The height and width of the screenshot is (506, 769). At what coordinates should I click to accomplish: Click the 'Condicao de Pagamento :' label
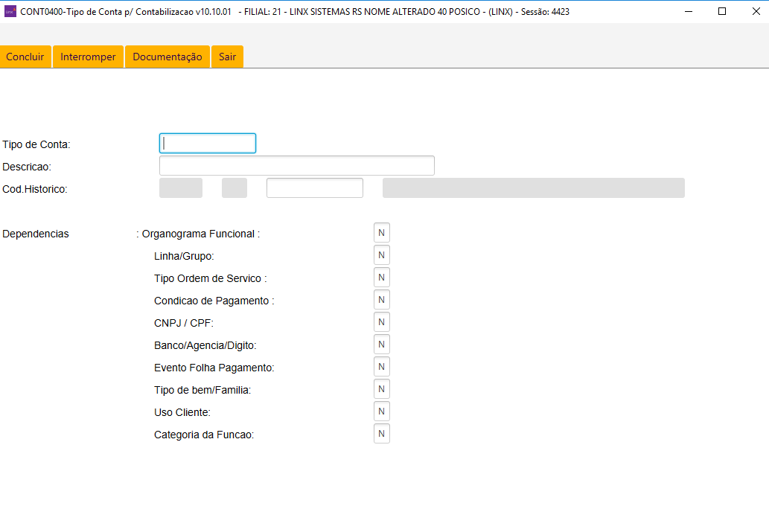[214, 301]
